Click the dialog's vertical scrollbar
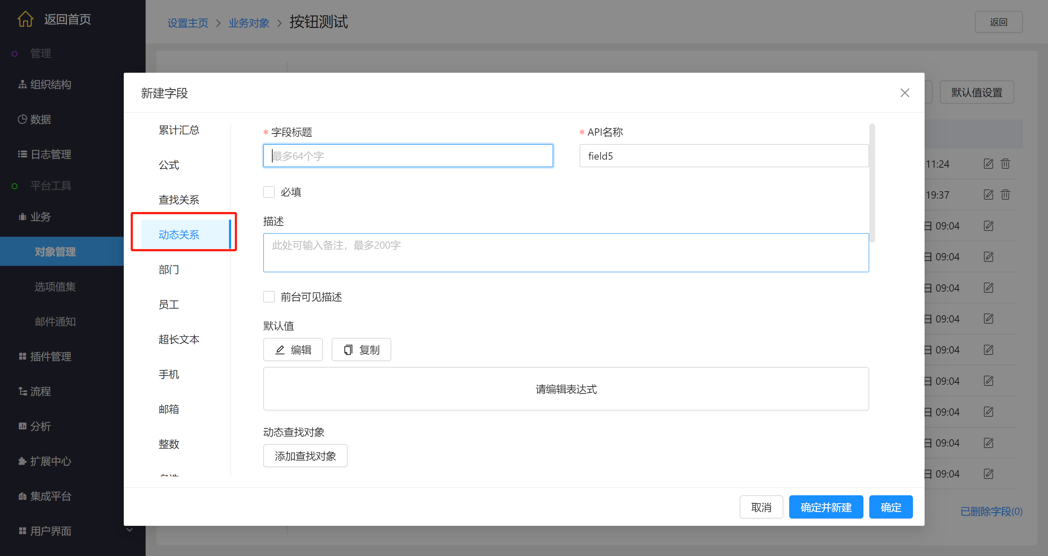1048x556 pixels. 872,183
